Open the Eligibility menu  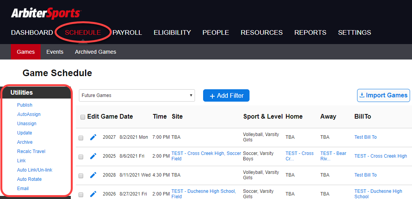point(173,32)
